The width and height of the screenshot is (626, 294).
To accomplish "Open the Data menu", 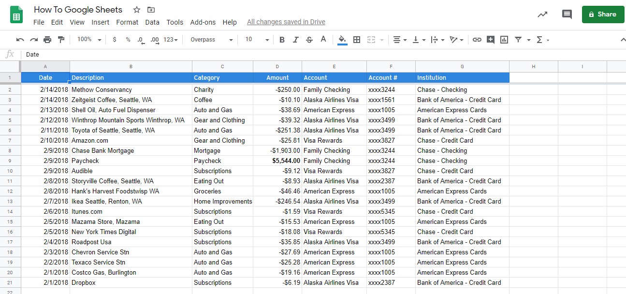I will coord(152,22).
